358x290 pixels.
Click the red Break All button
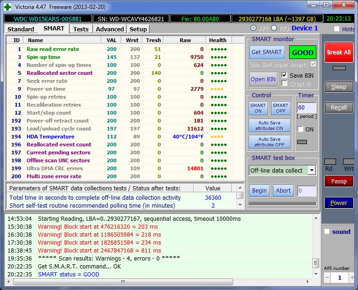[339, 52]
